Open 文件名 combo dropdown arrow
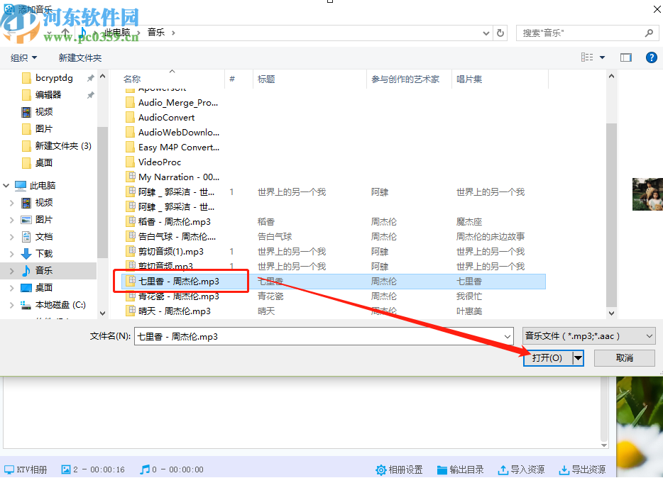Viewport: 663px width, 478px height. click(x=508, y=337)
